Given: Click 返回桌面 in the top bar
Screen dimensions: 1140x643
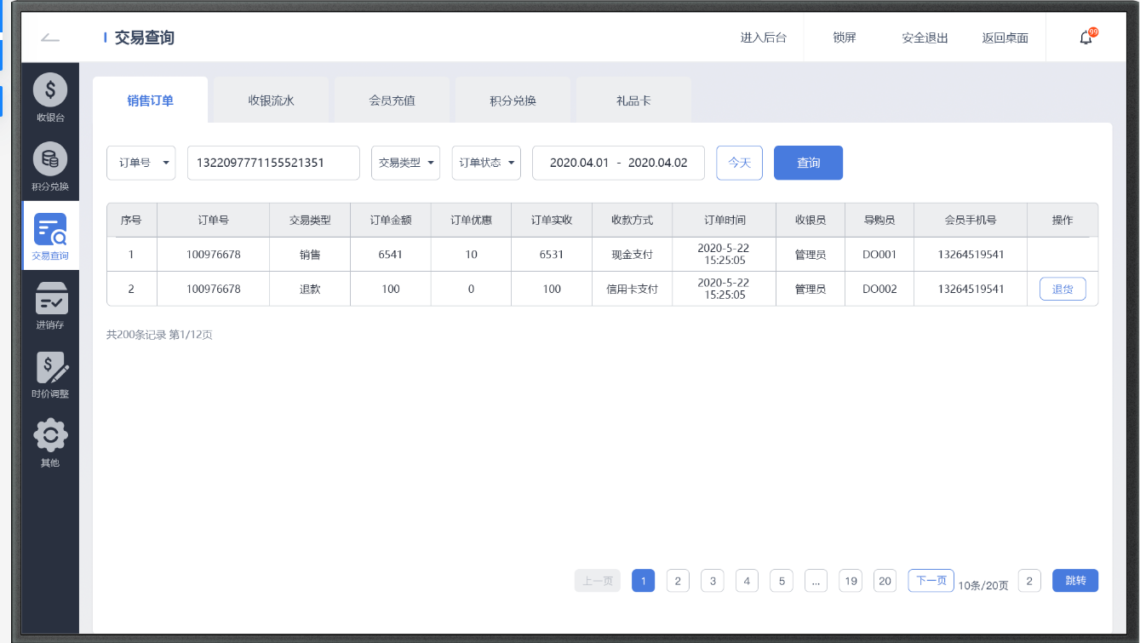Looking at the screenshot, I should click(1005, 37).
